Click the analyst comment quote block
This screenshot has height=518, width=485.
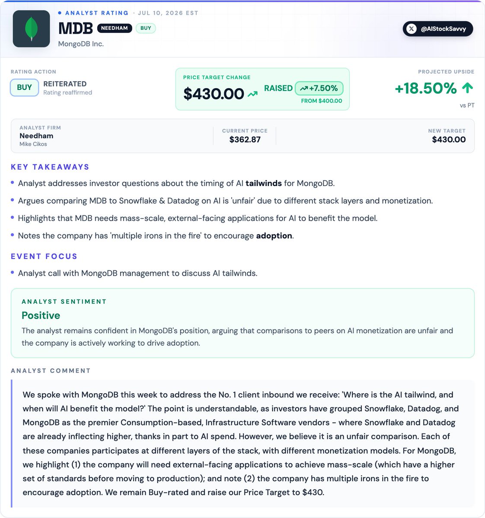coord(242,443)
